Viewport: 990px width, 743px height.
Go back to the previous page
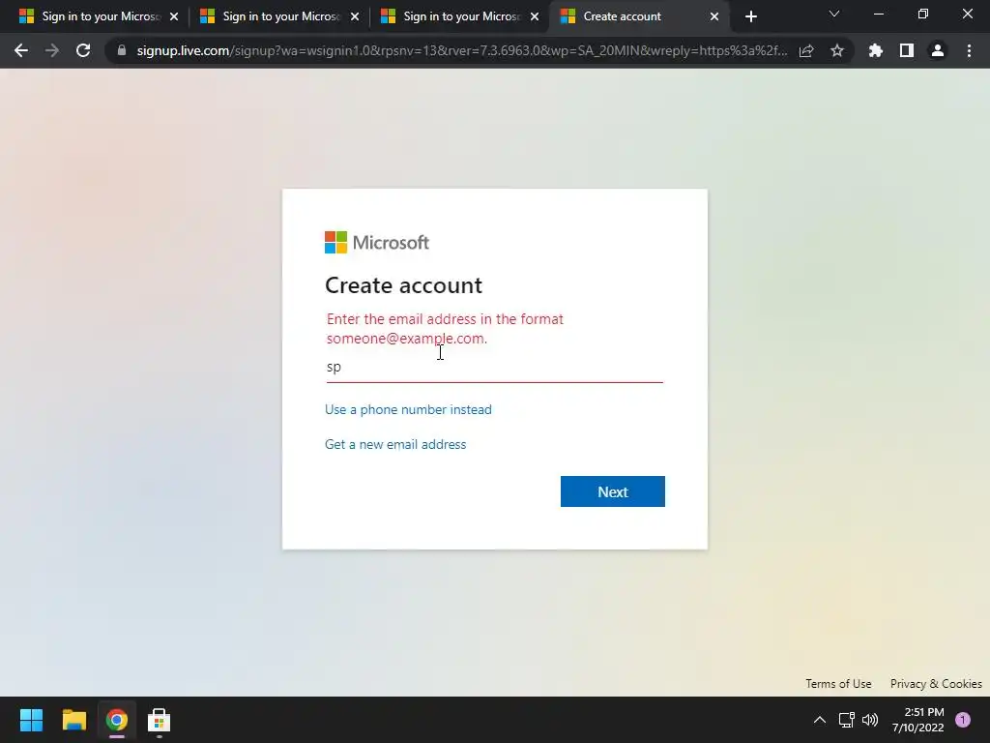click(21, 50)
